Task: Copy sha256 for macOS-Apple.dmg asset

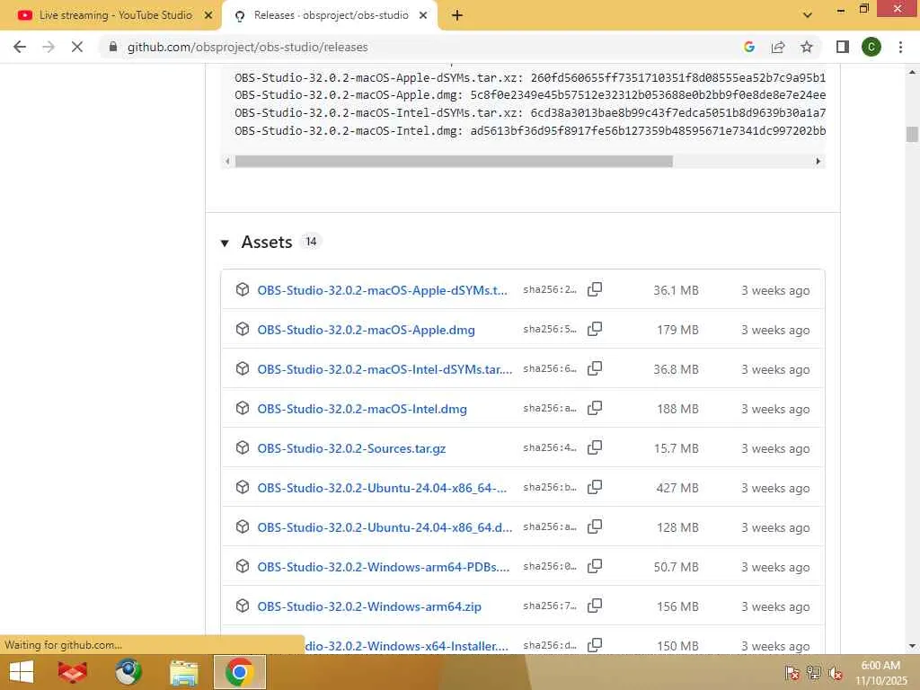Action: coord(595,329)
